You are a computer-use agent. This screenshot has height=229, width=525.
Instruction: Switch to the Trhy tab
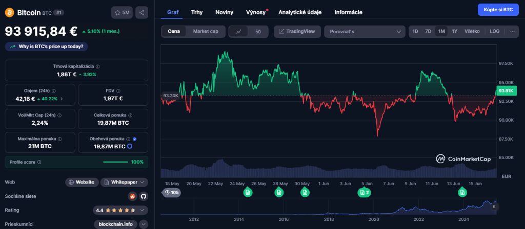click(197, 12)
